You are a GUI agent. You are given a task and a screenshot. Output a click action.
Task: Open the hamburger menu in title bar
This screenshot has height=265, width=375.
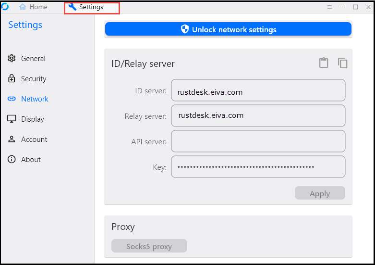click(329, 7)
